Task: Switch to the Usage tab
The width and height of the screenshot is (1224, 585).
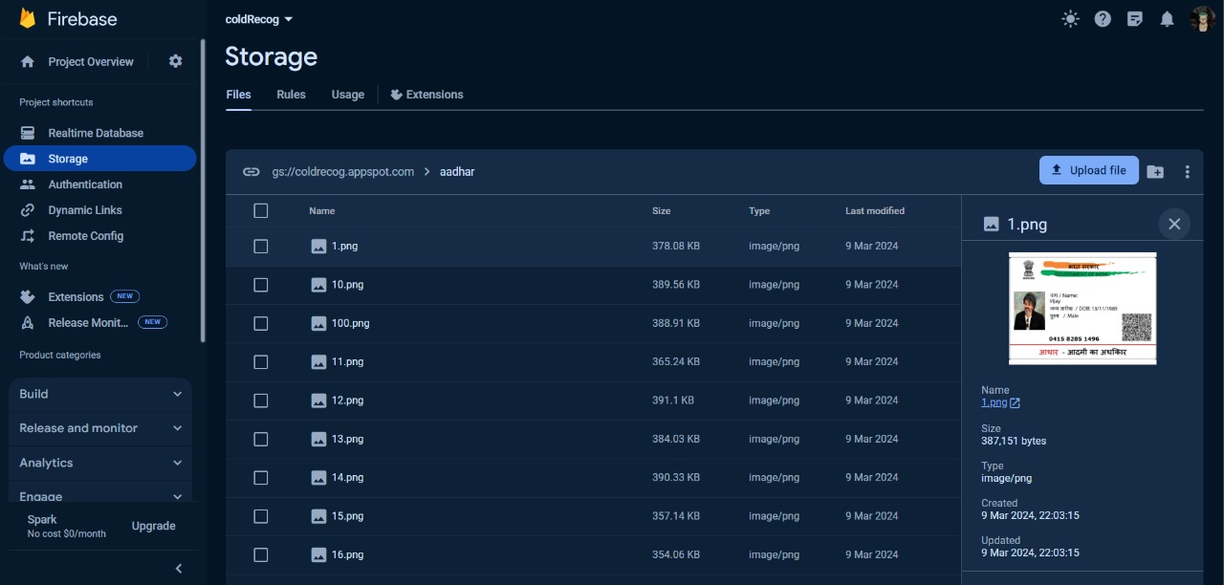Action: click(348, 95)
